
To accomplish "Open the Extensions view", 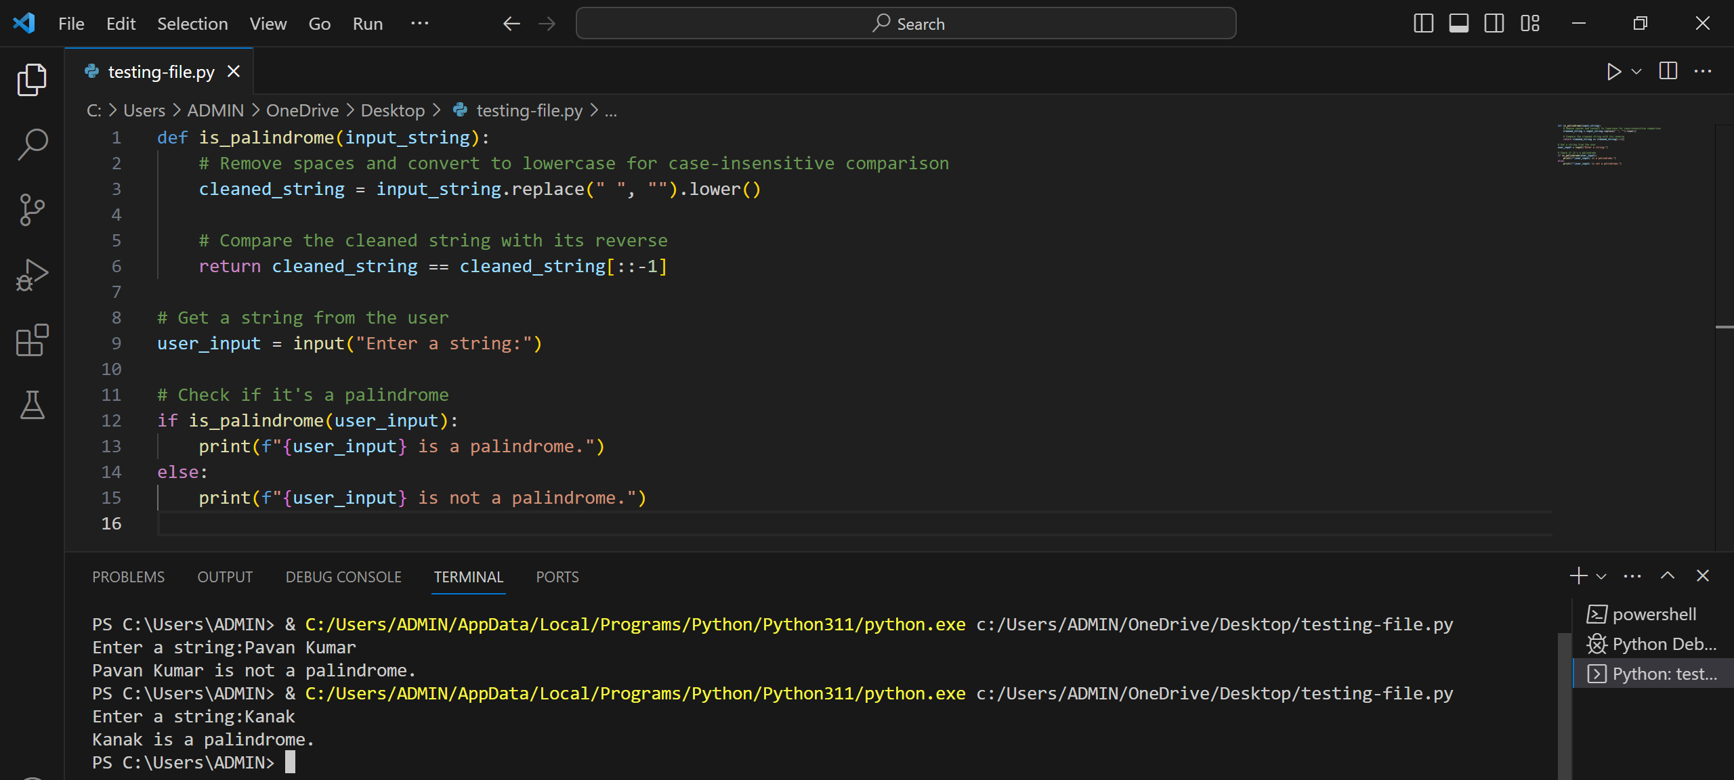I will click(x=32, y=340).
